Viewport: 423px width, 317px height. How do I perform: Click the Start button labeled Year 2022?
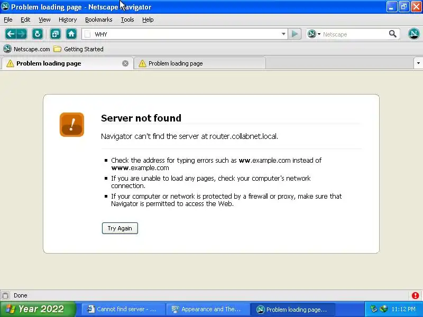pos(38,309)
